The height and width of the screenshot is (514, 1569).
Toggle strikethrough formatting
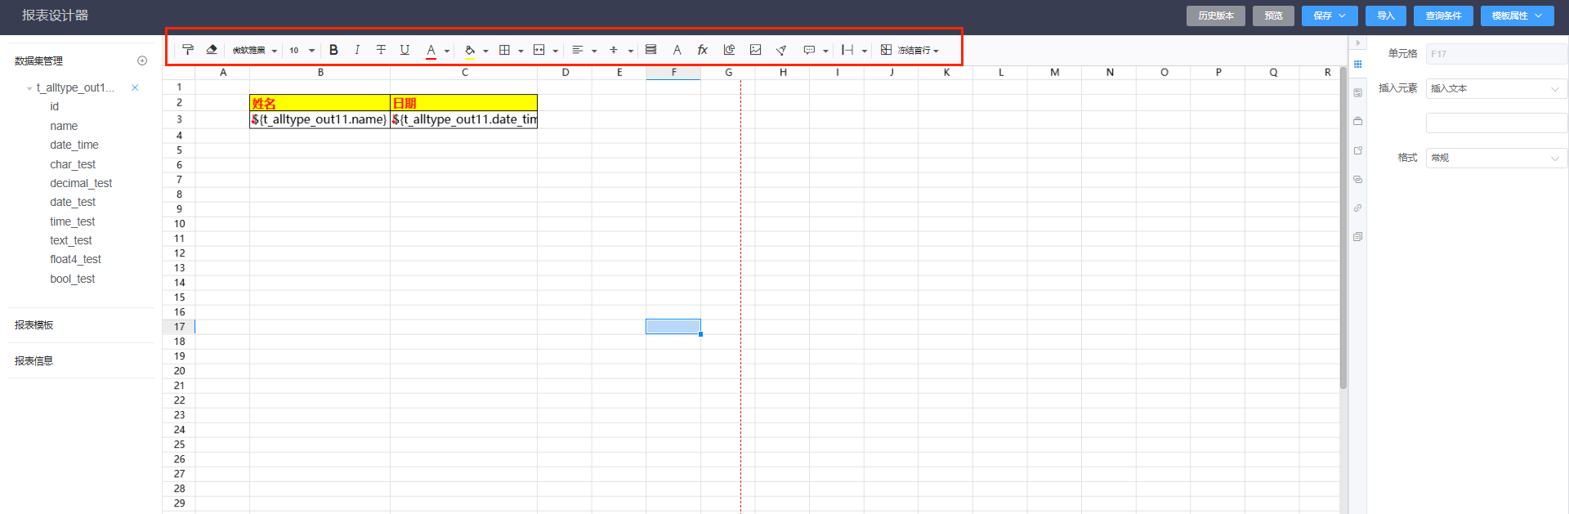tap(381, 50)
